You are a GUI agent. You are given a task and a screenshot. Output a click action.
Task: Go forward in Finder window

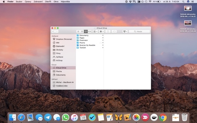pos(57,31)
